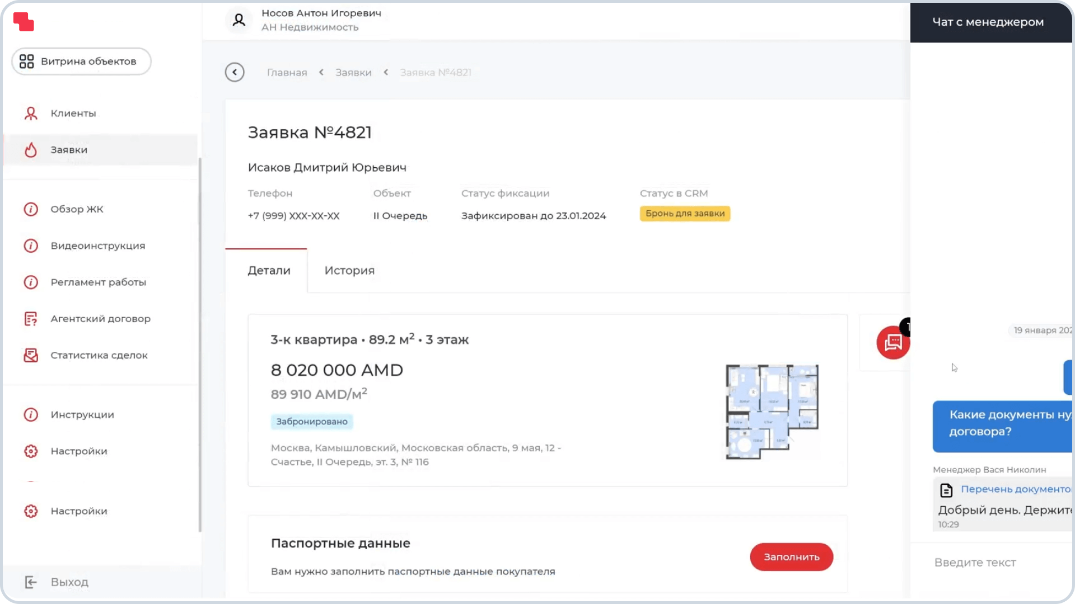
Task: Switch to the История tab
Action: tap(349, 271)
